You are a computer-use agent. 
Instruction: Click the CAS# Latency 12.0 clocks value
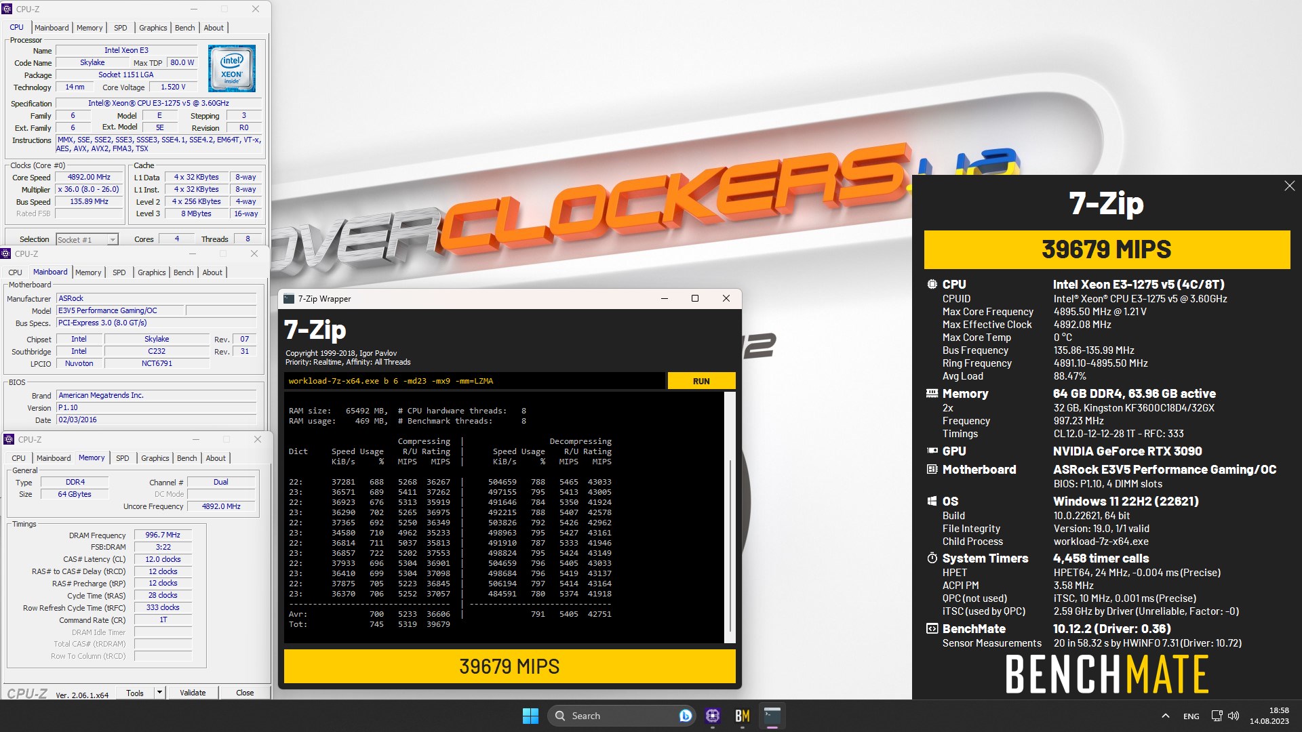coord(163,560)
